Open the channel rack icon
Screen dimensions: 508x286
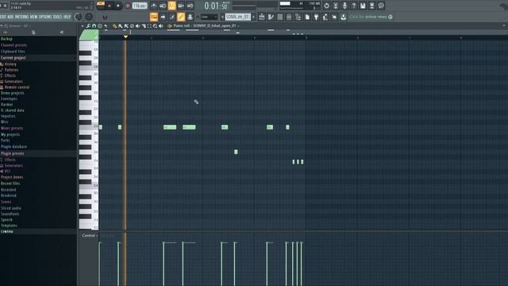280,17
